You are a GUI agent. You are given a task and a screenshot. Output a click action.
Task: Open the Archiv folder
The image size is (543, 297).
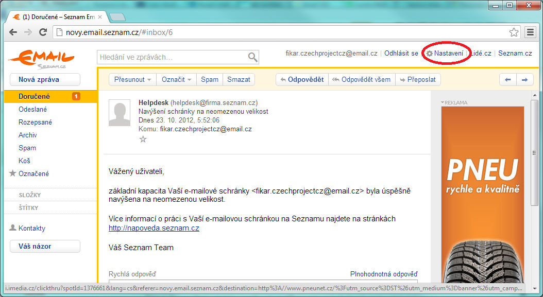(28, 135)
